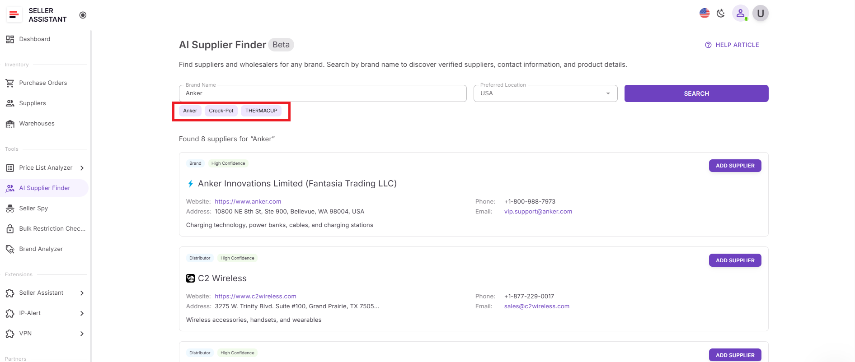Click the Price List Analyzer icon
Screen dimensions: 855x362
[x=10, y=168]
